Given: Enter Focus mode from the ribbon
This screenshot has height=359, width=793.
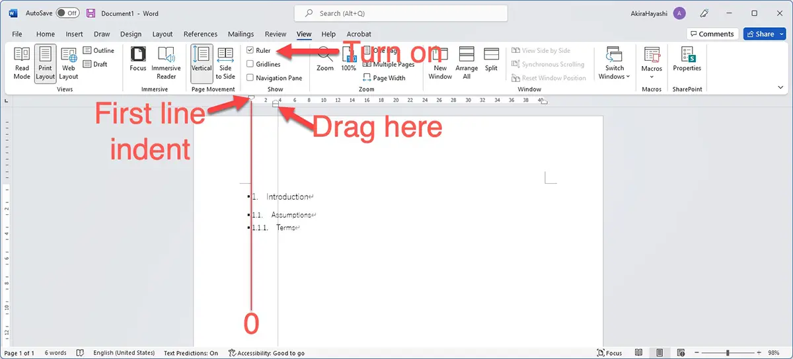Looking at the screenshot, I should pyautogui.click(x=138, y=60).
